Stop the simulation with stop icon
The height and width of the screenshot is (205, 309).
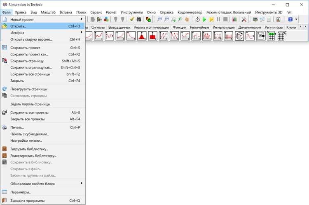(225, 19)
